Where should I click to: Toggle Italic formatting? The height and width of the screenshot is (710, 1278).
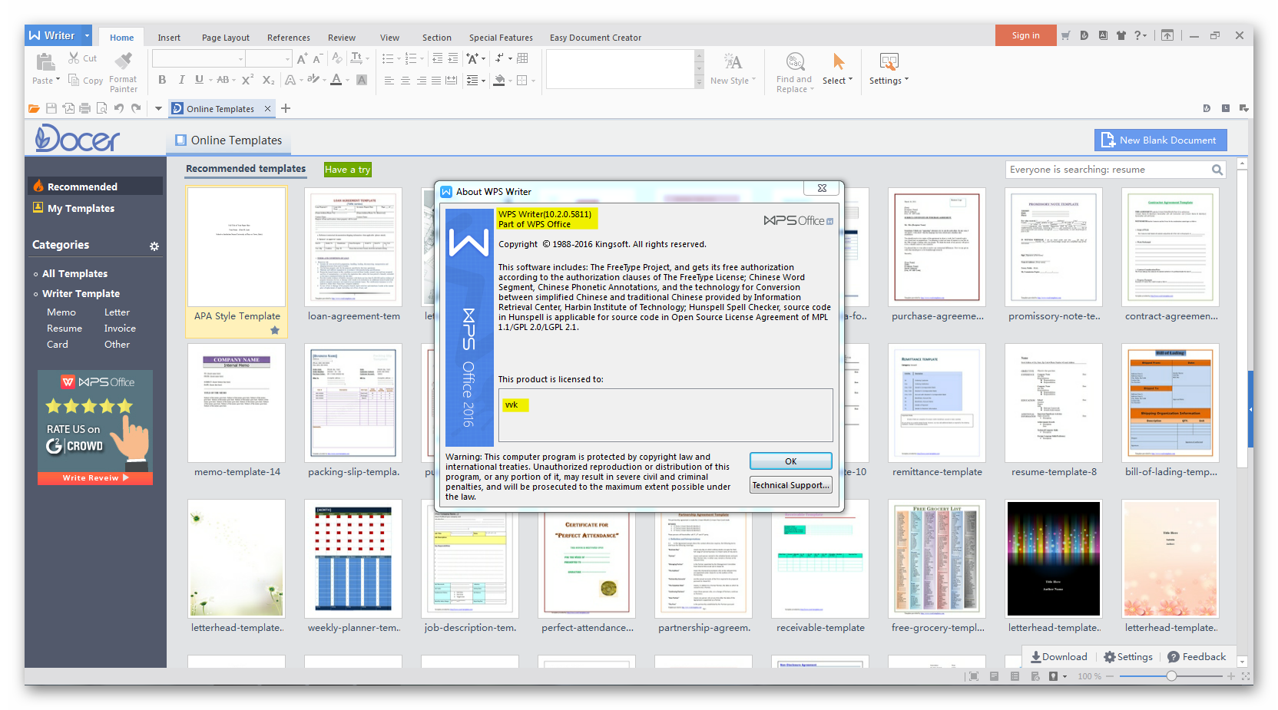click(181, 80)
